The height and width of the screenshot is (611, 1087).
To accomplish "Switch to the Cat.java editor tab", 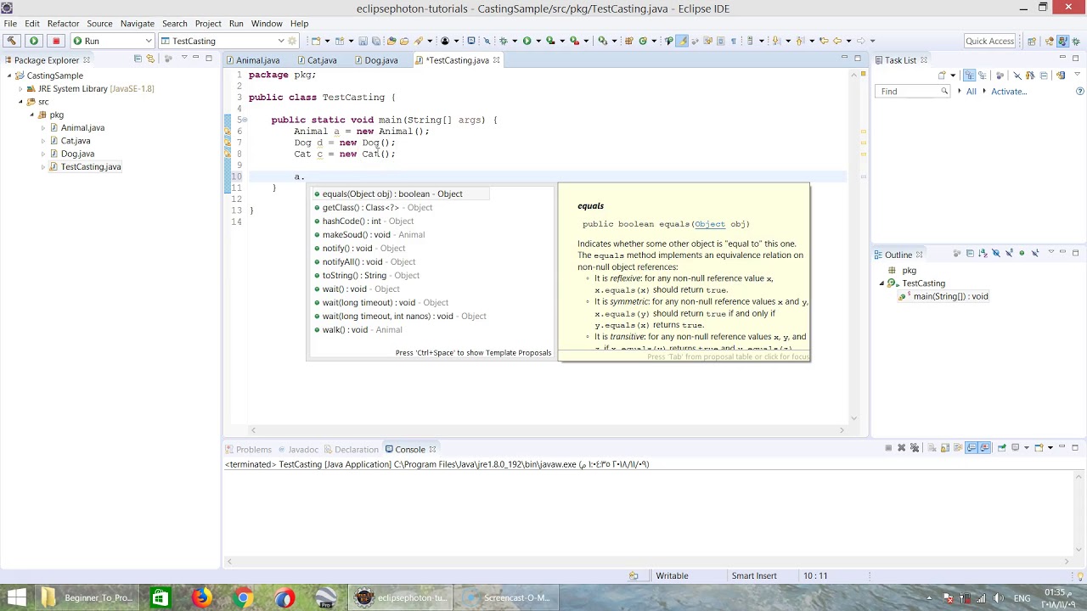I will pos(322,60).
